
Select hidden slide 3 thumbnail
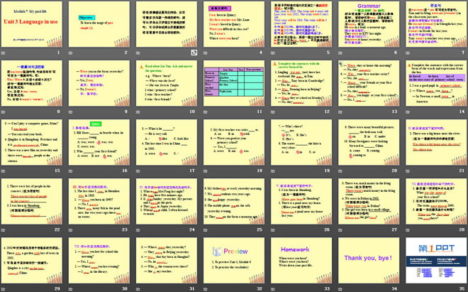point(167,24)
